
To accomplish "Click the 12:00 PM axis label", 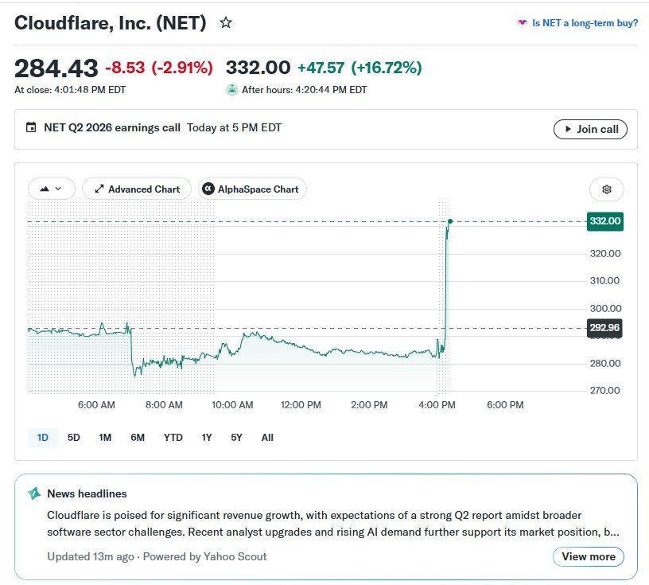I will 301,405.
